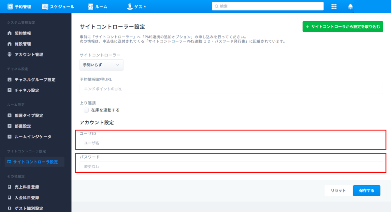Viewport: 391px width, 212px height.
Task: Click サイトコントローラから設定を取り込む button
Action: tap(342, 27)
